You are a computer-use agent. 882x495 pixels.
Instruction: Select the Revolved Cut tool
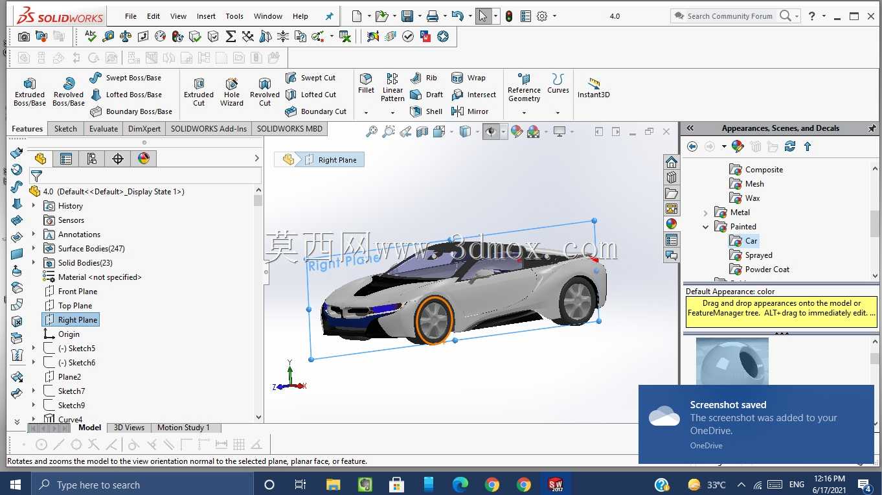(x=265, y=91)
